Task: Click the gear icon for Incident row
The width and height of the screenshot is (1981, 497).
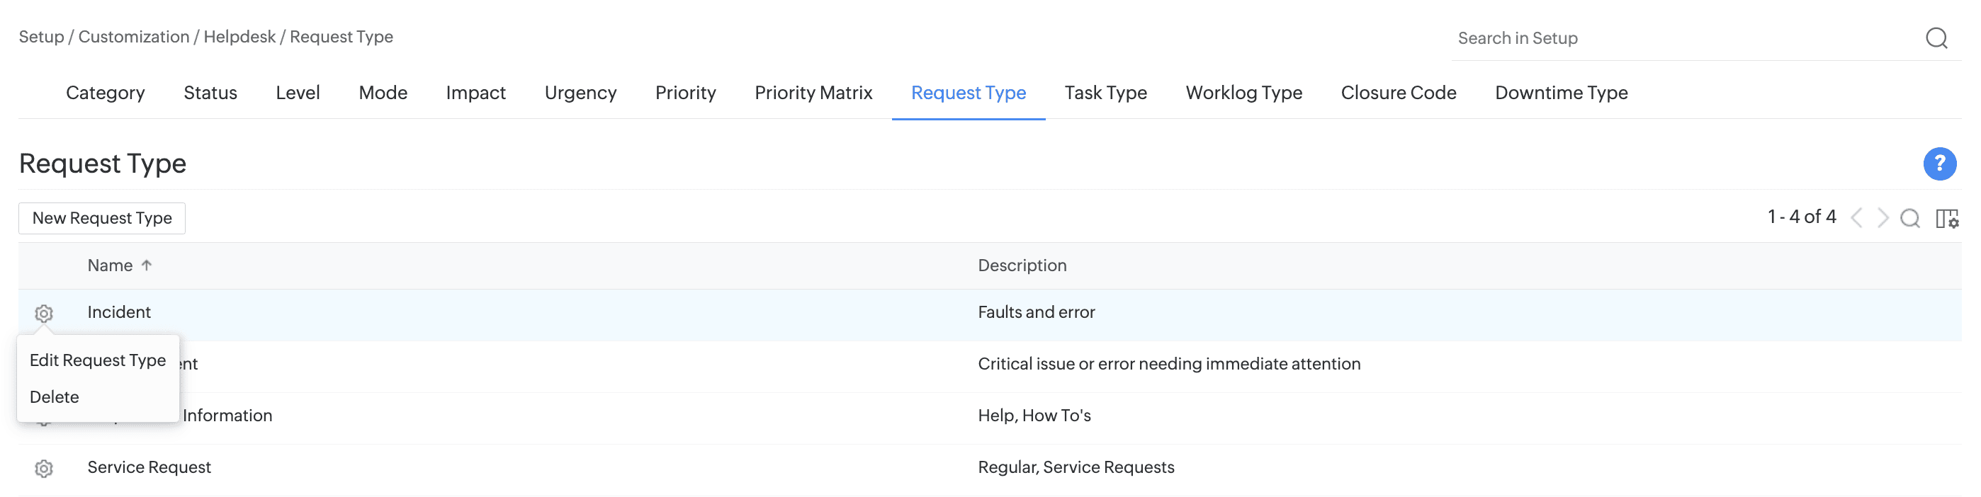Action: coord(44,314)
